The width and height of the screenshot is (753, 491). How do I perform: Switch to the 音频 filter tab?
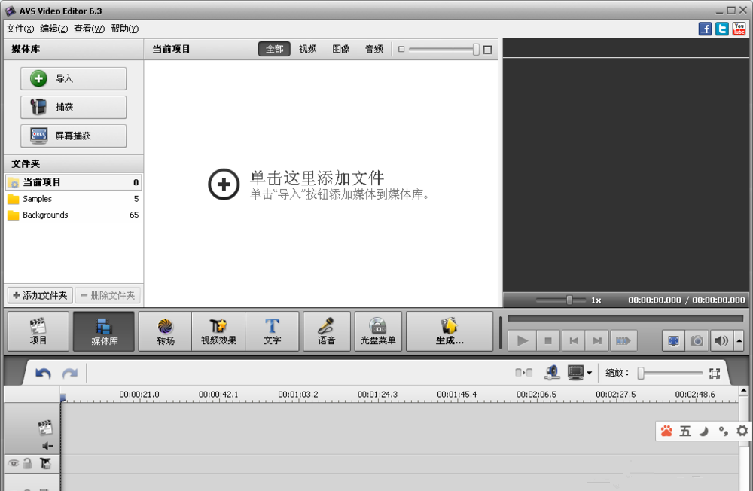pos(373,48)
